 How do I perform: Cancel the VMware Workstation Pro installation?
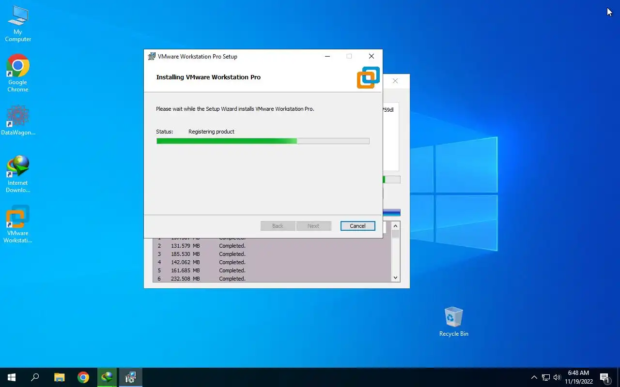coord(357,226)
